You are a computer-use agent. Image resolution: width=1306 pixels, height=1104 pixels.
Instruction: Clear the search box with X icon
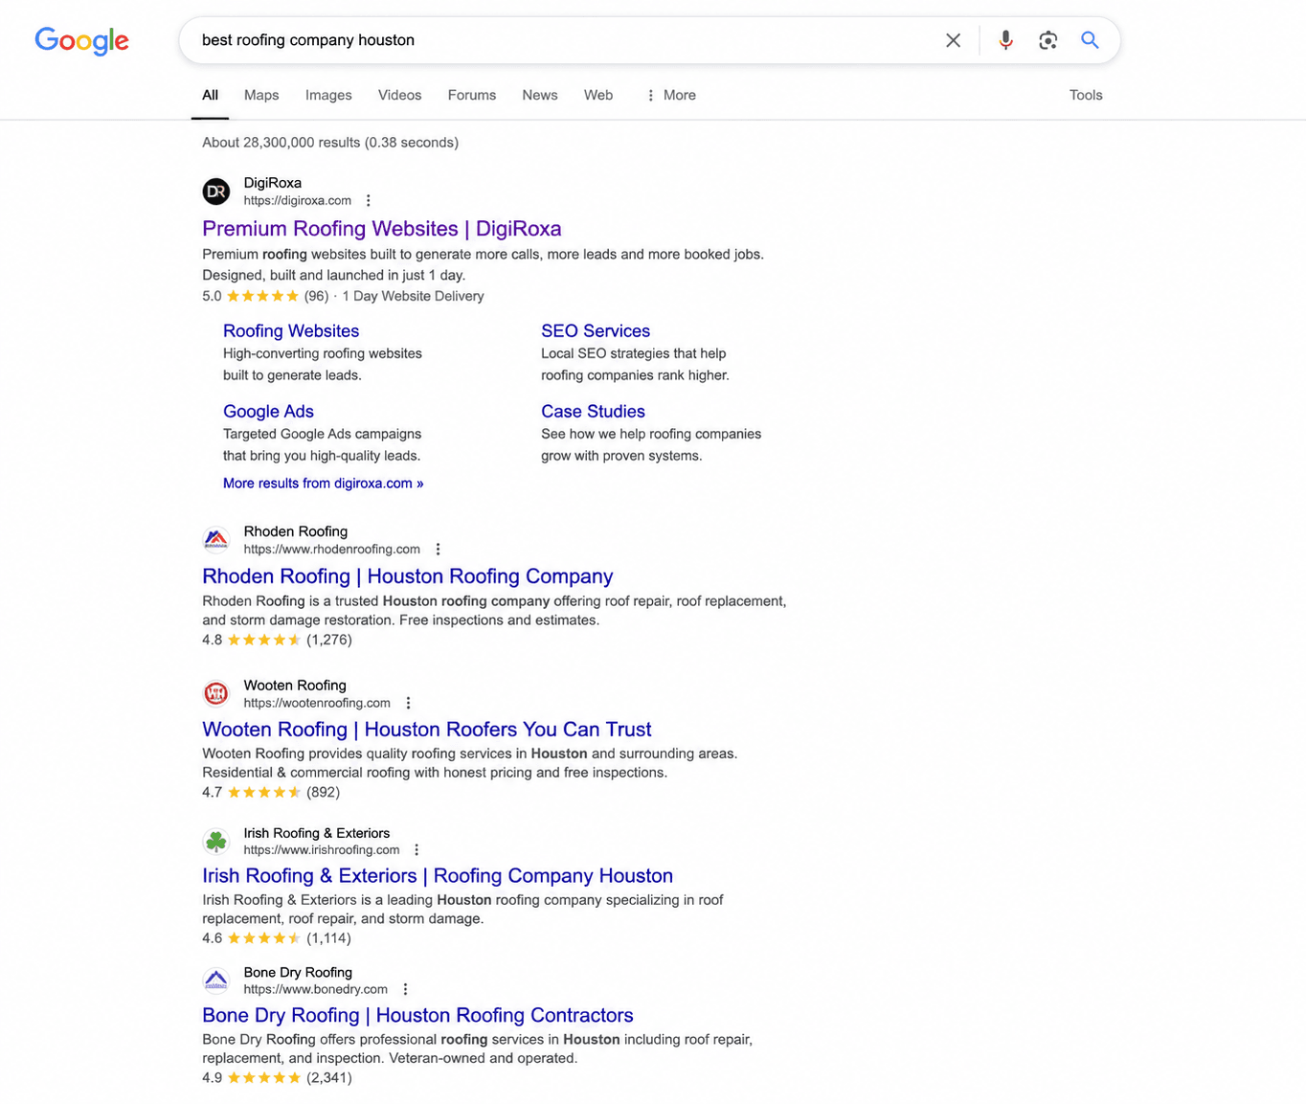pyautogui.click(x=953, y=40)
